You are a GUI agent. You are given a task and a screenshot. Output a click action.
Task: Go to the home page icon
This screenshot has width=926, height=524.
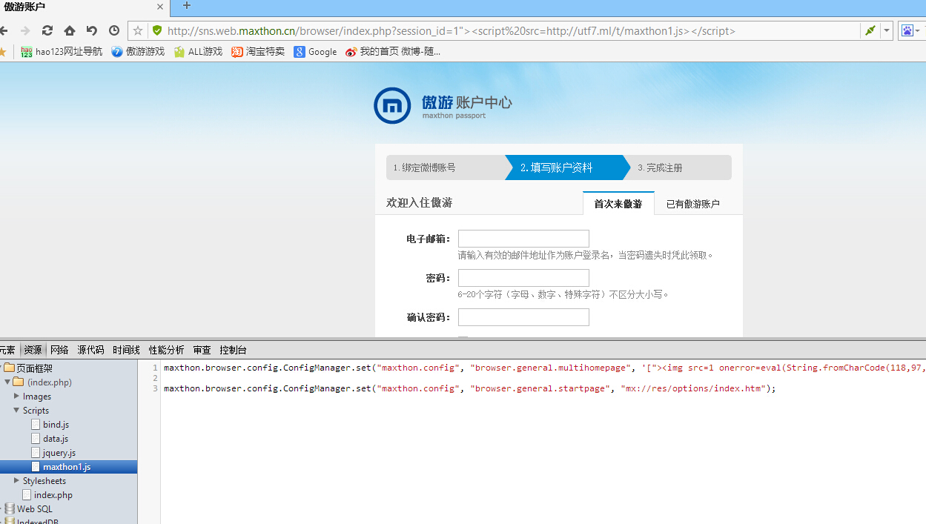coord(70,30)
